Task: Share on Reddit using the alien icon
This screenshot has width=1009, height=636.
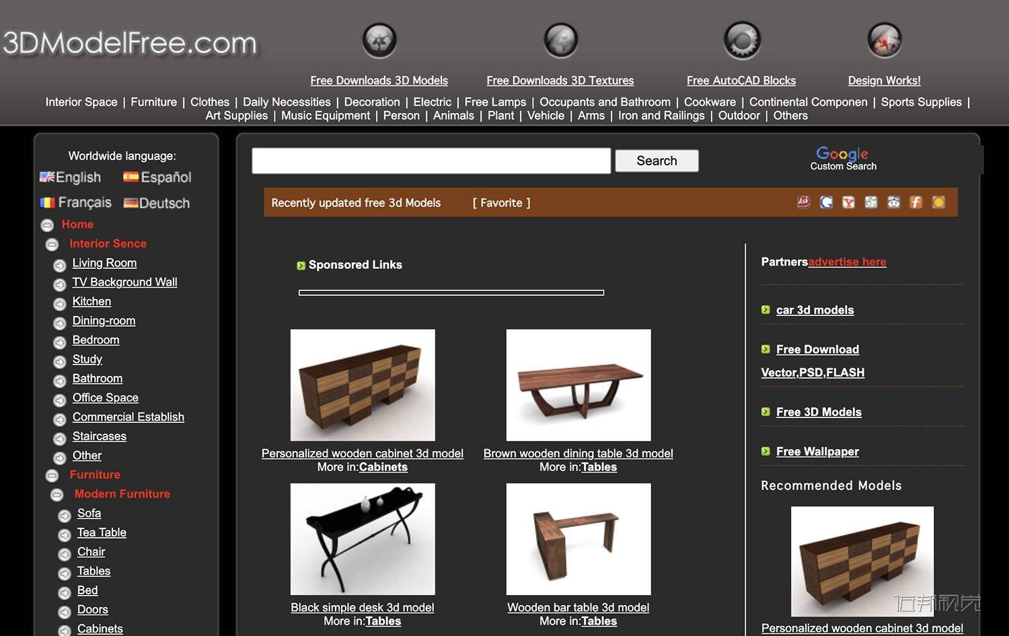Action: coord(893,202)
